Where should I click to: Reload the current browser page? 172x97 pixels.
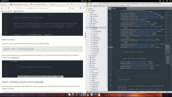pos(9,8)
